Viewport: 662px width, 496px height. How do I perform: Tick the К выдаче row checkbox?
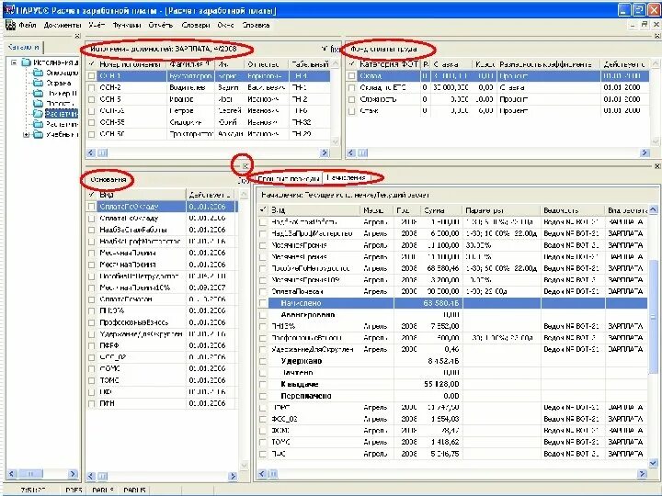263,384
